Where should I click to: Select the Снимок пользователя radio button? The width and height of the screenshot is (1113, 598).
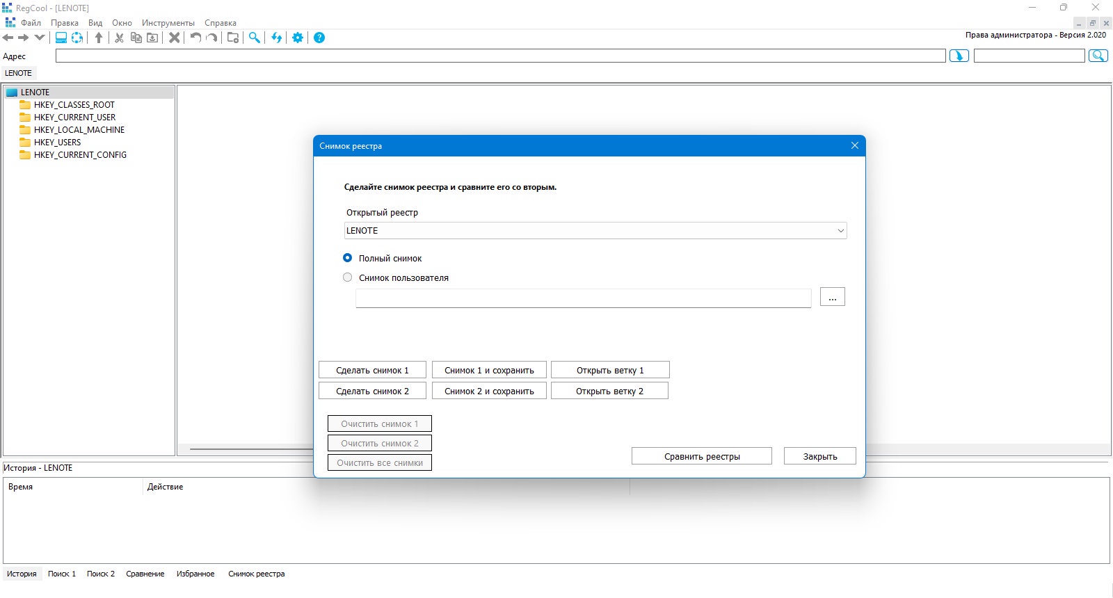coord(348,277)
